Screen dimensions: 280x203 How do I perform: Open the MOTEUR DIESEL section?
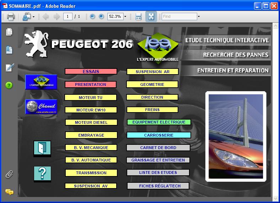click(91, 122)
